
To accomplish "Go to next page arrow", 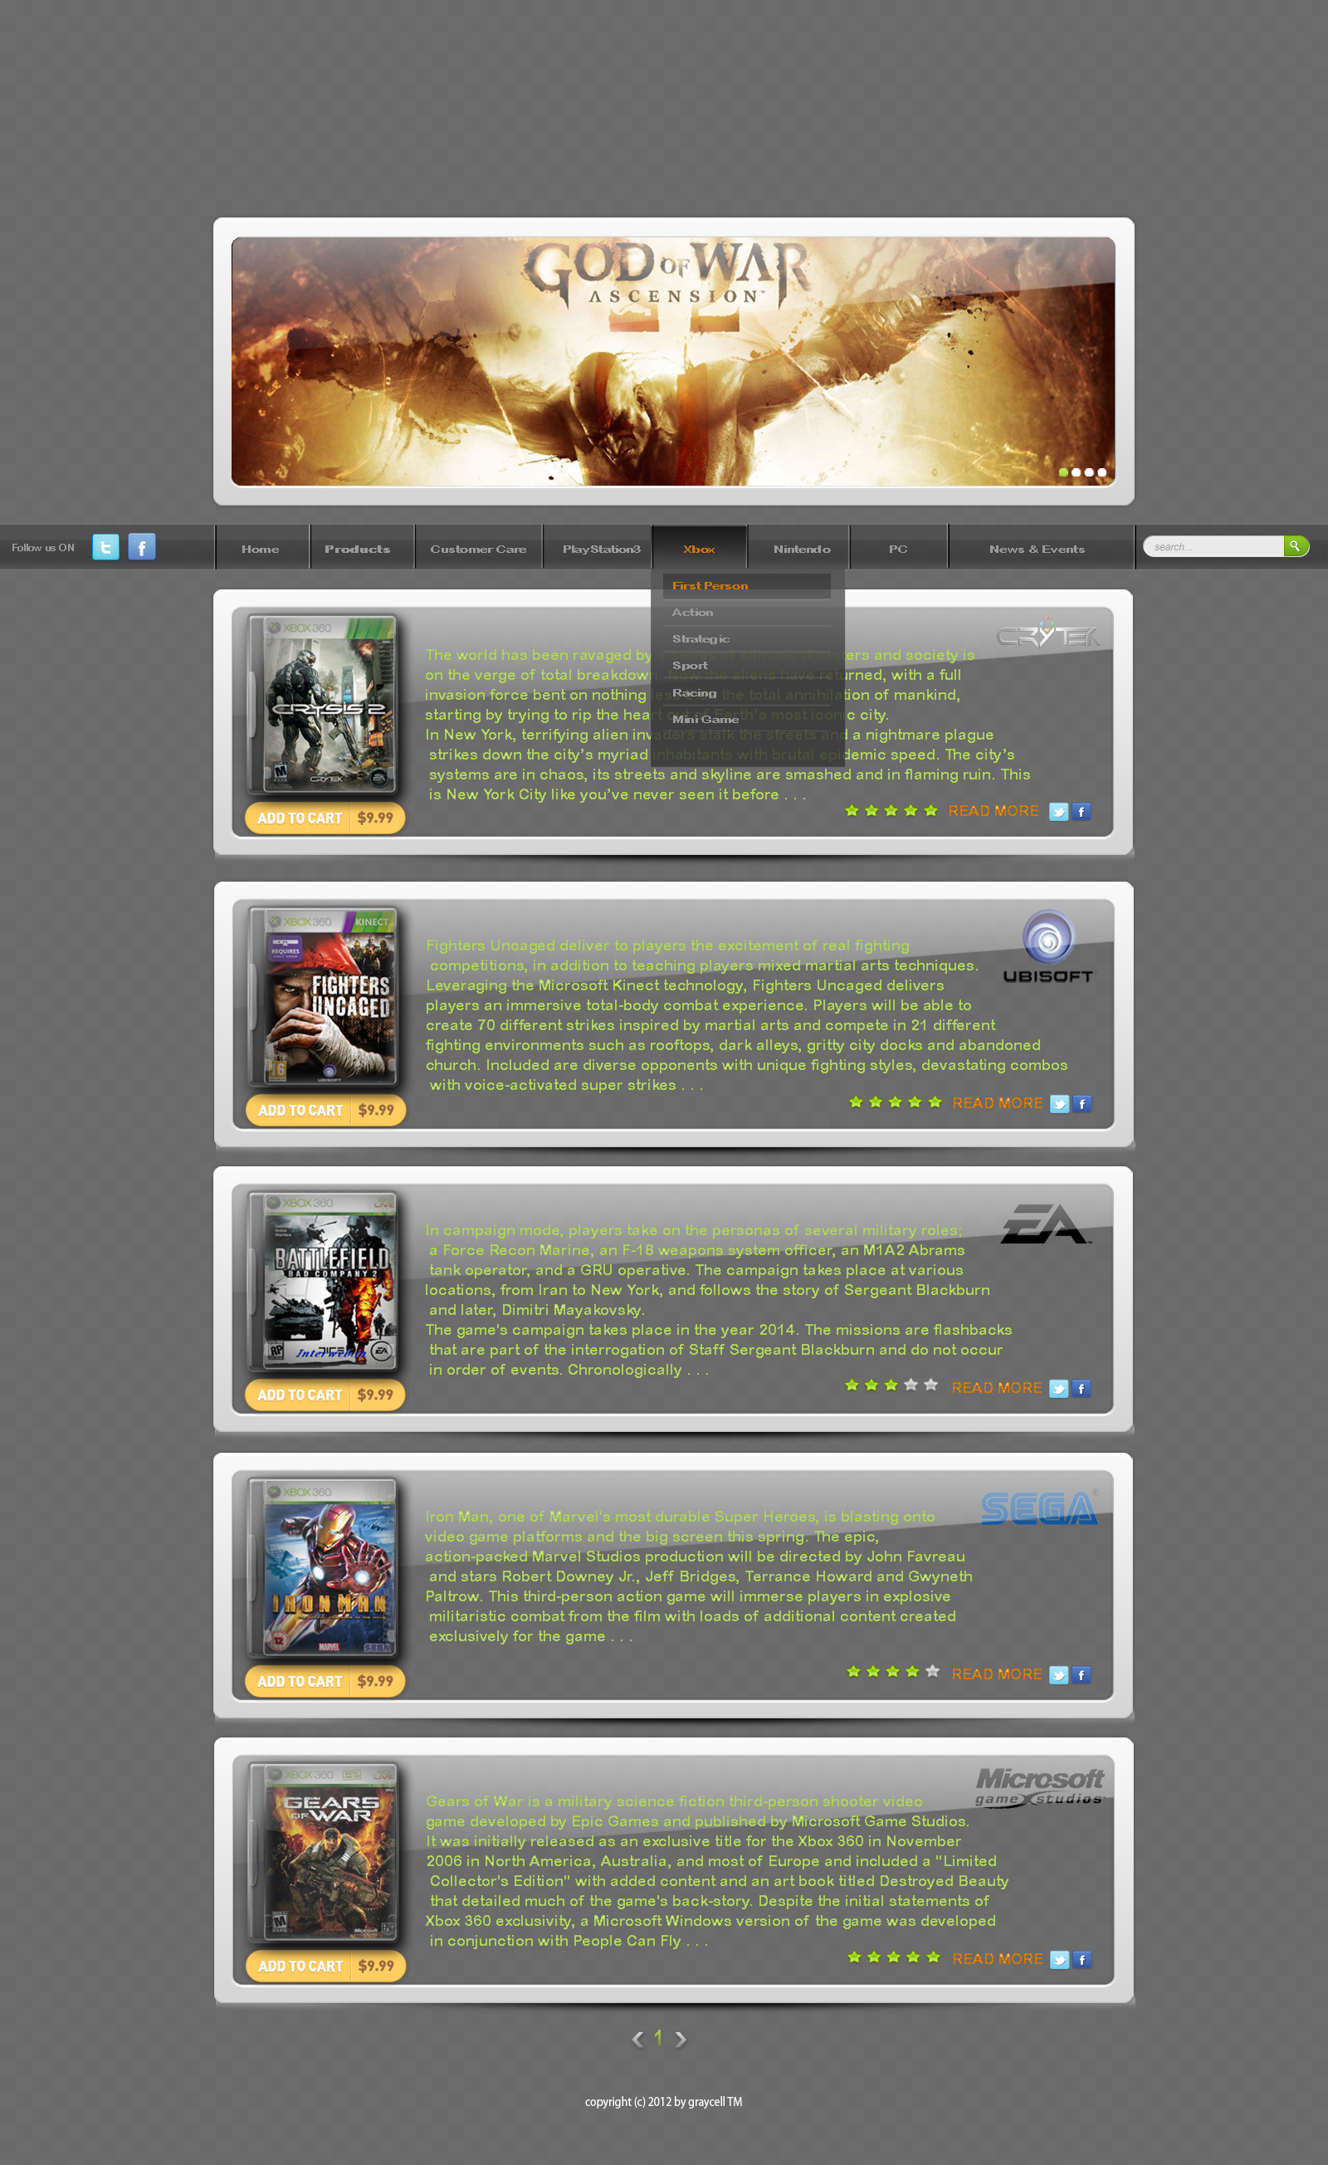I will 680,2039.
